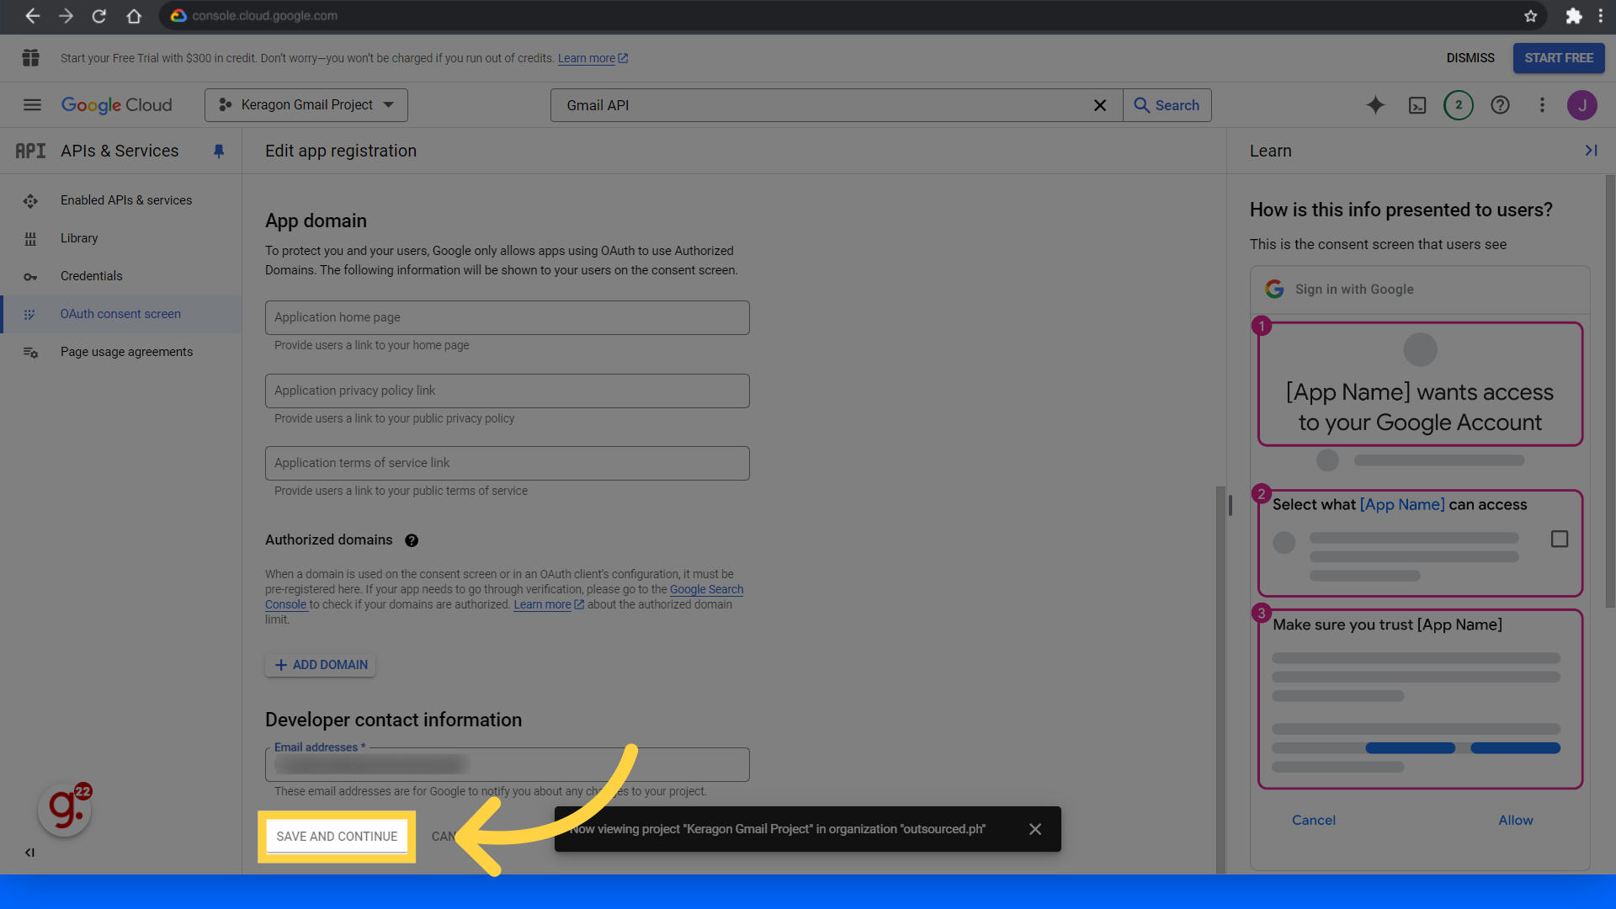Viewport: 1616px width, 909px height.
Task: Dismiss the free trial banner
Action: [1470, 58]
